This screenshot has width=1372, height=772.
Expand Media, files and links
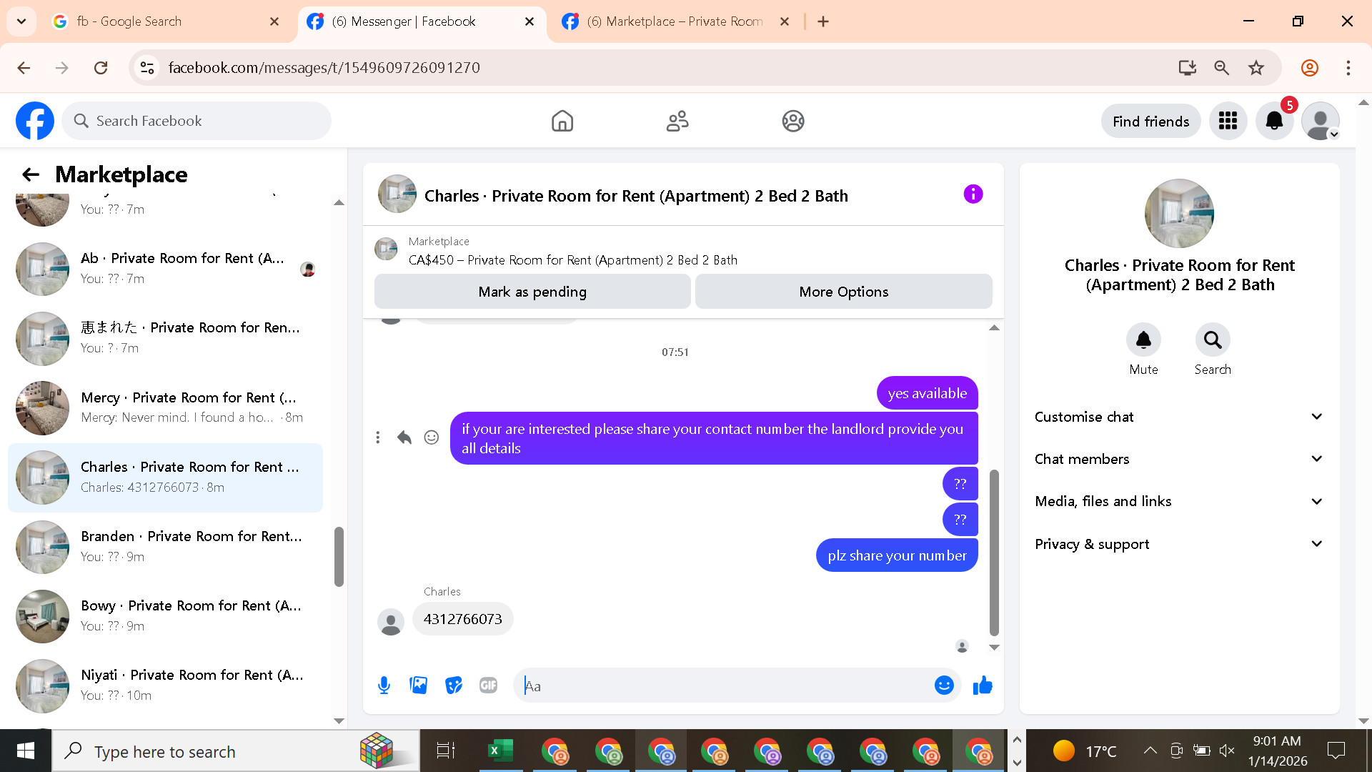point(1179,501)
